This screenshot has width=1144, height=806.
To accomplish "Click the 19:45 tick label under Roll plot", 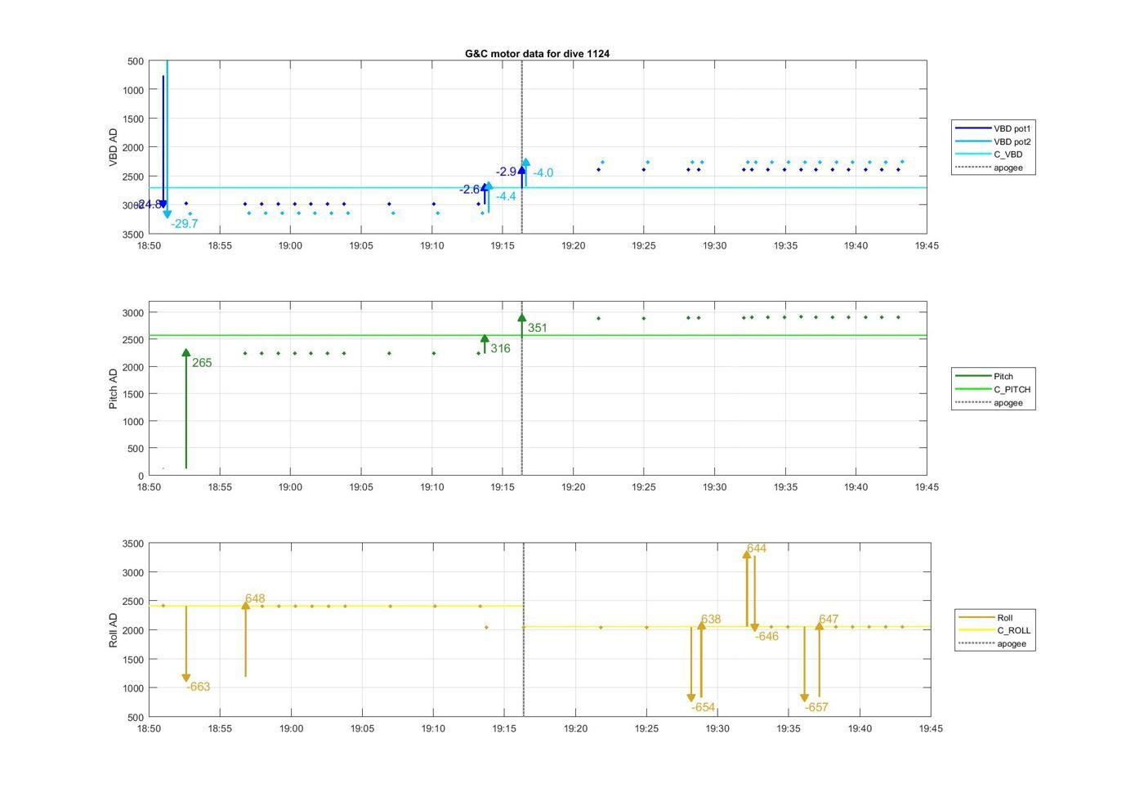I will (x=930, y=728).
